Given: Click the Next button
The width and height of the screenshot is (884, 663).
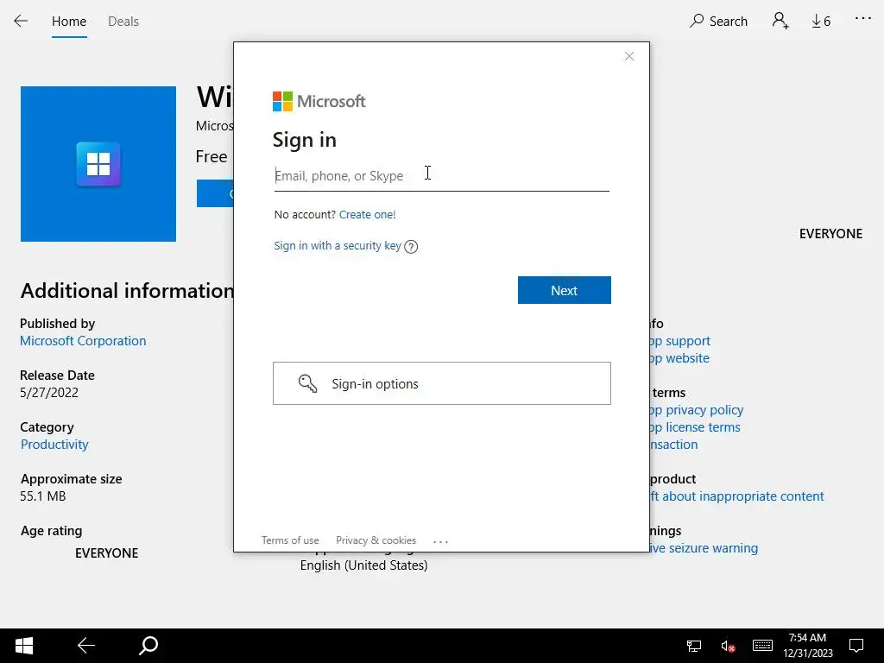Looking at the screenshot, I should [x=565, y=290].
